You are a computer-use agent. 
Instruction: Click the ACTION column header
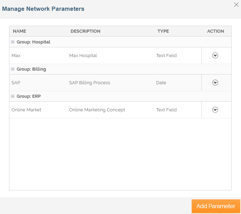(216, 31)
